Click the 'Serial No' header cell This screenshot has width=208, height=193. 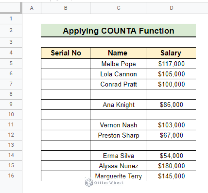point(66,53)
